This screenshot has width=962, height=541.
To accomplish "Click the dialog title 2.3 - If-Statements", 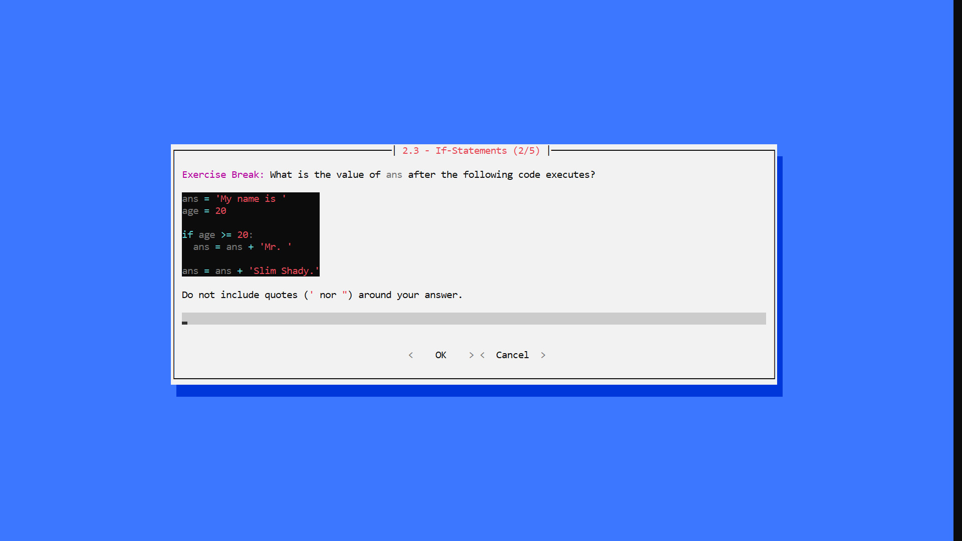I will 453,150.
